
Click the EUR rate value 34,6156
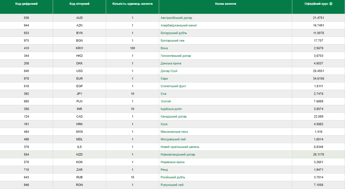point(318,78)
